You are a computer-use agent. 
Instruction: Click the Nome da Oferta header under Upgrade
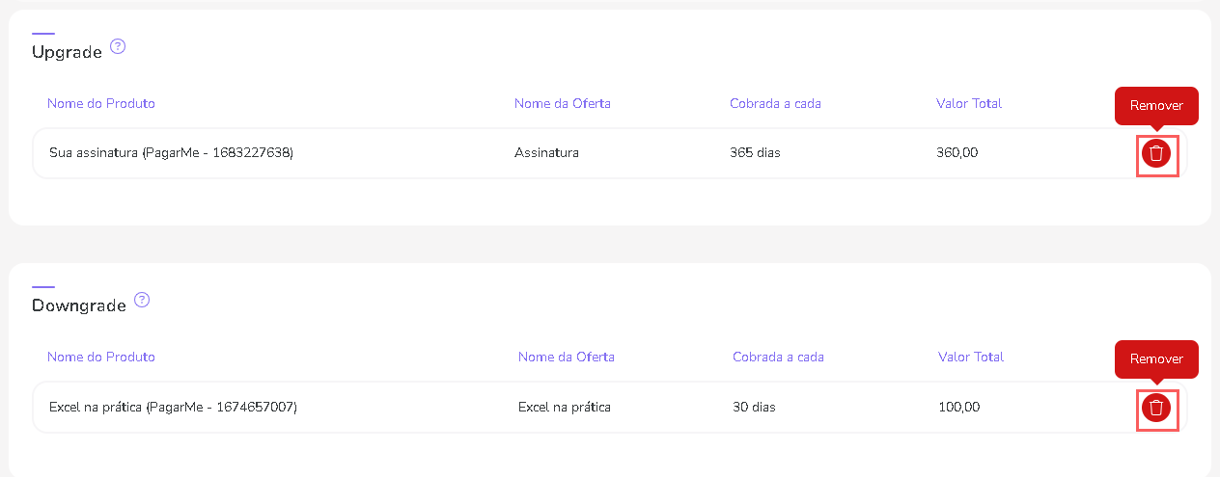(563, 103)
